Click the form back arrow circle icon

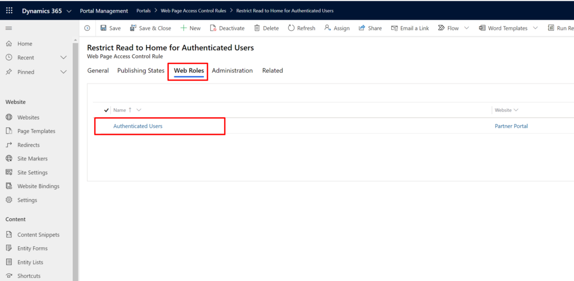point(87,28)
